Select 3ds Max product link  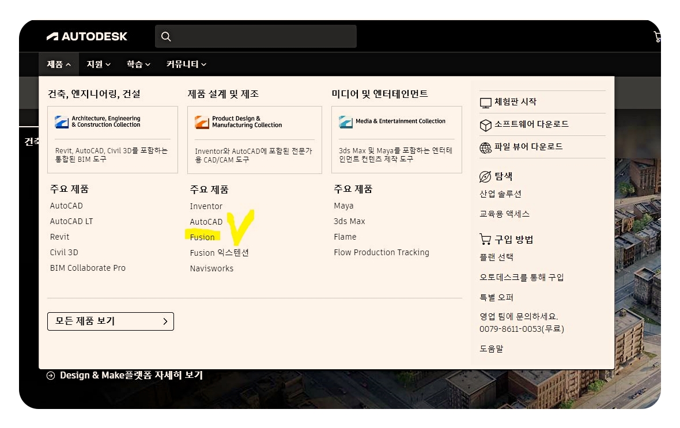click(x=350, y=221)
